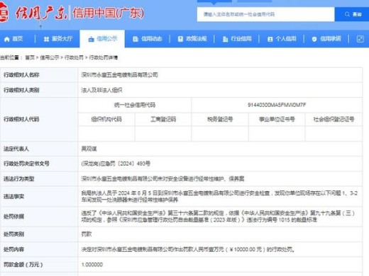Click the 社会组织登记证号 header cell
This screenshot has width=369, height=276.
(334, 120)
